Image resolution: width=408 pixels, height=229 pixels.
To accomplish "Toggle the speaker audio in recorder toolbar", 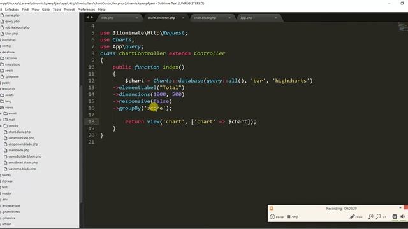I will pyautogui.click(x=403, y=216).
